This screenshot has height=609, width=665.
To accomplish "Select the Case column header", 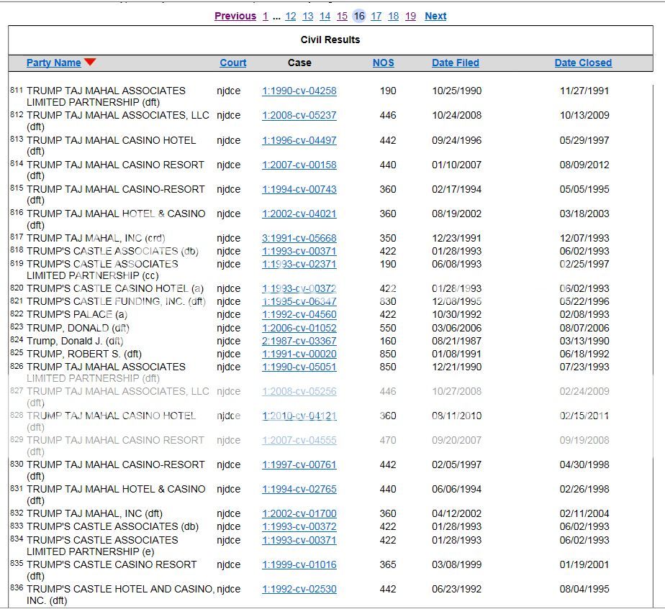I will [299, 63].
